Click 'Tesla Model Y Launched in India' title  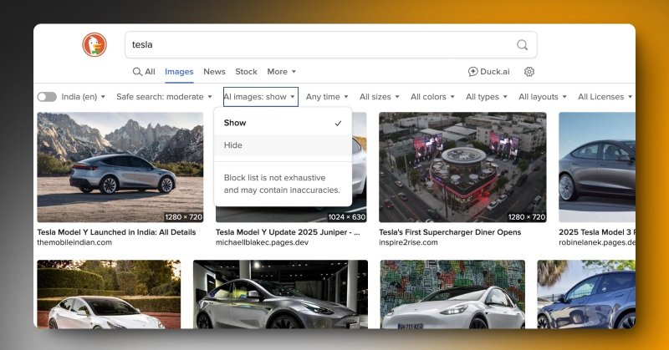tap(116, 232)
